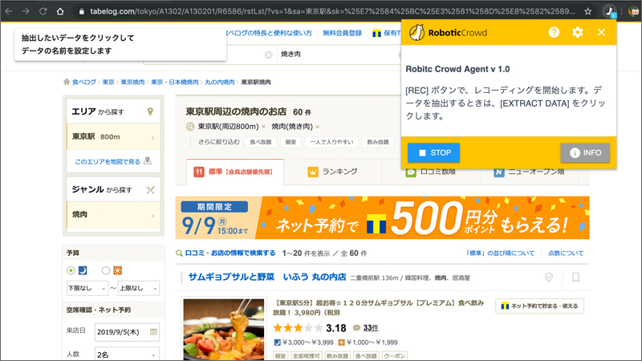Open the 人数 2名 dropdown
The image size is (642, 361).
click(x=127, y=355)
